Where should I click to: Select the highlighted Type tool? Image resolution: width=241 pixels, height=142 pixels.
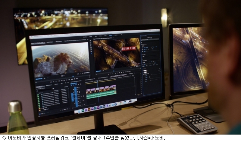[x=91, y=53]
